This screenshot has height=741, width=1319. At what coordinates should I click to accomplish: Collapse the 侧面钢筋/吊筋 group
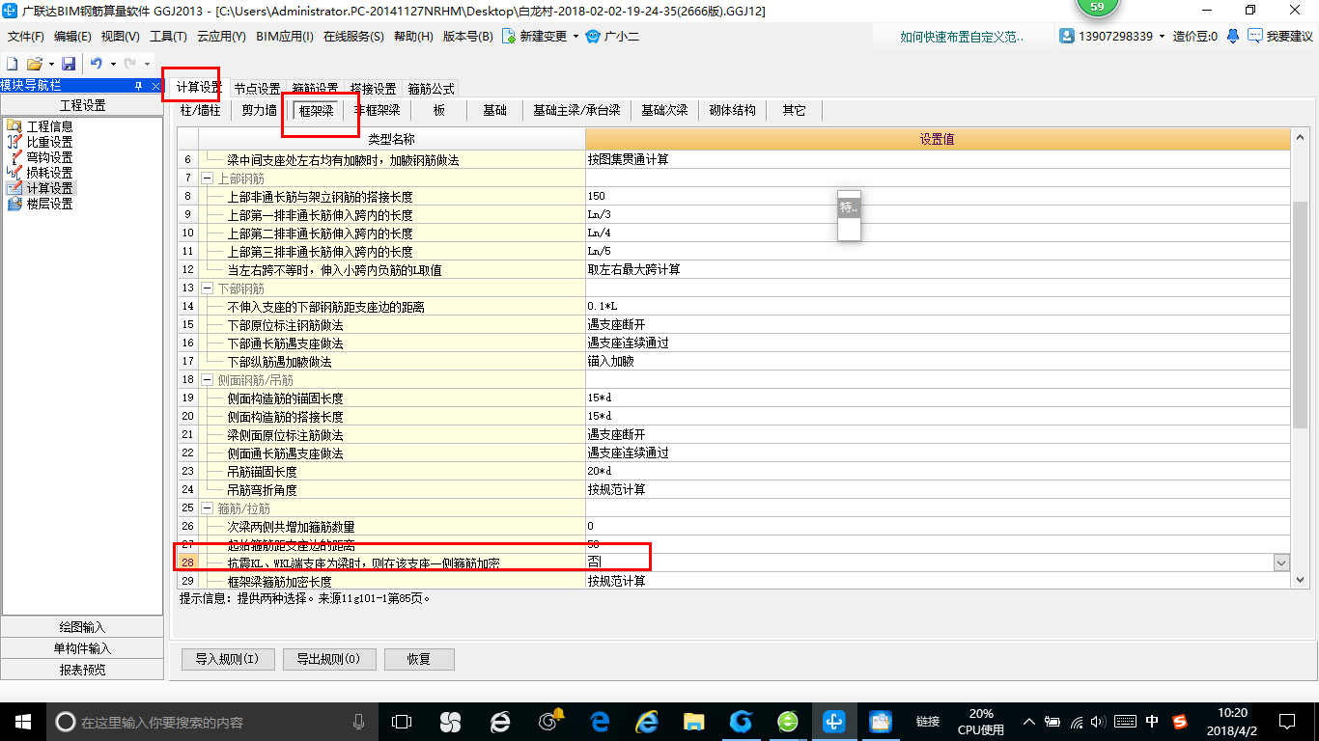[207, 380]
